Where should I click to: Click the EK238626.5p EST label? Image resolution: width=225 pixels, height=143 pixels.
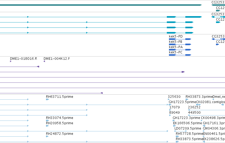[214, 139]
